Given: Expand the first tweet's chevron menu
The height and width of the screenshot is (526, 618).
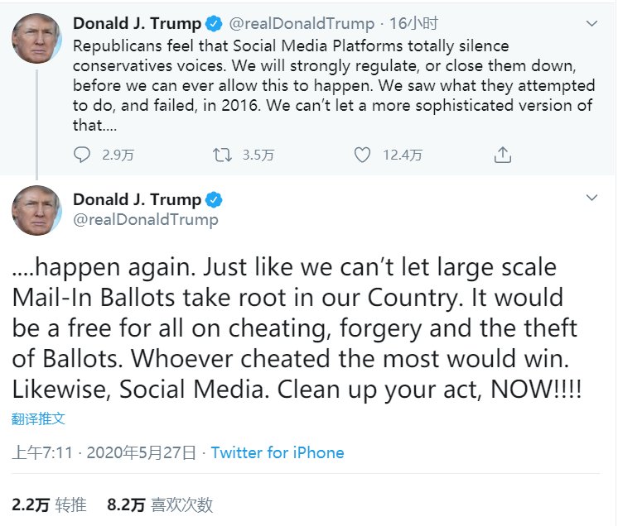Looking at the screenshot, I should tap(591, 24).
